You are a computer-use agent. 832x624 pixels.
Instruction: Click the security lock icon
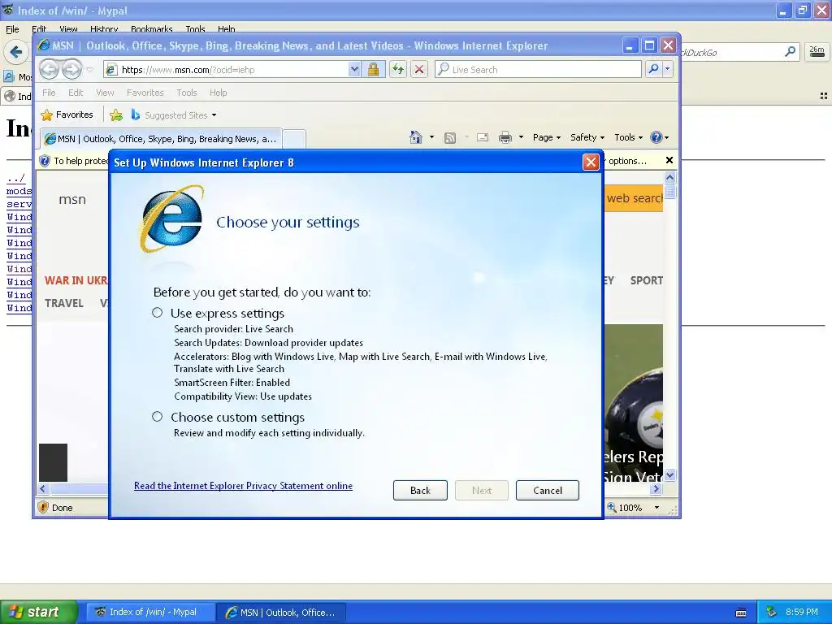[x=374, y=70]
